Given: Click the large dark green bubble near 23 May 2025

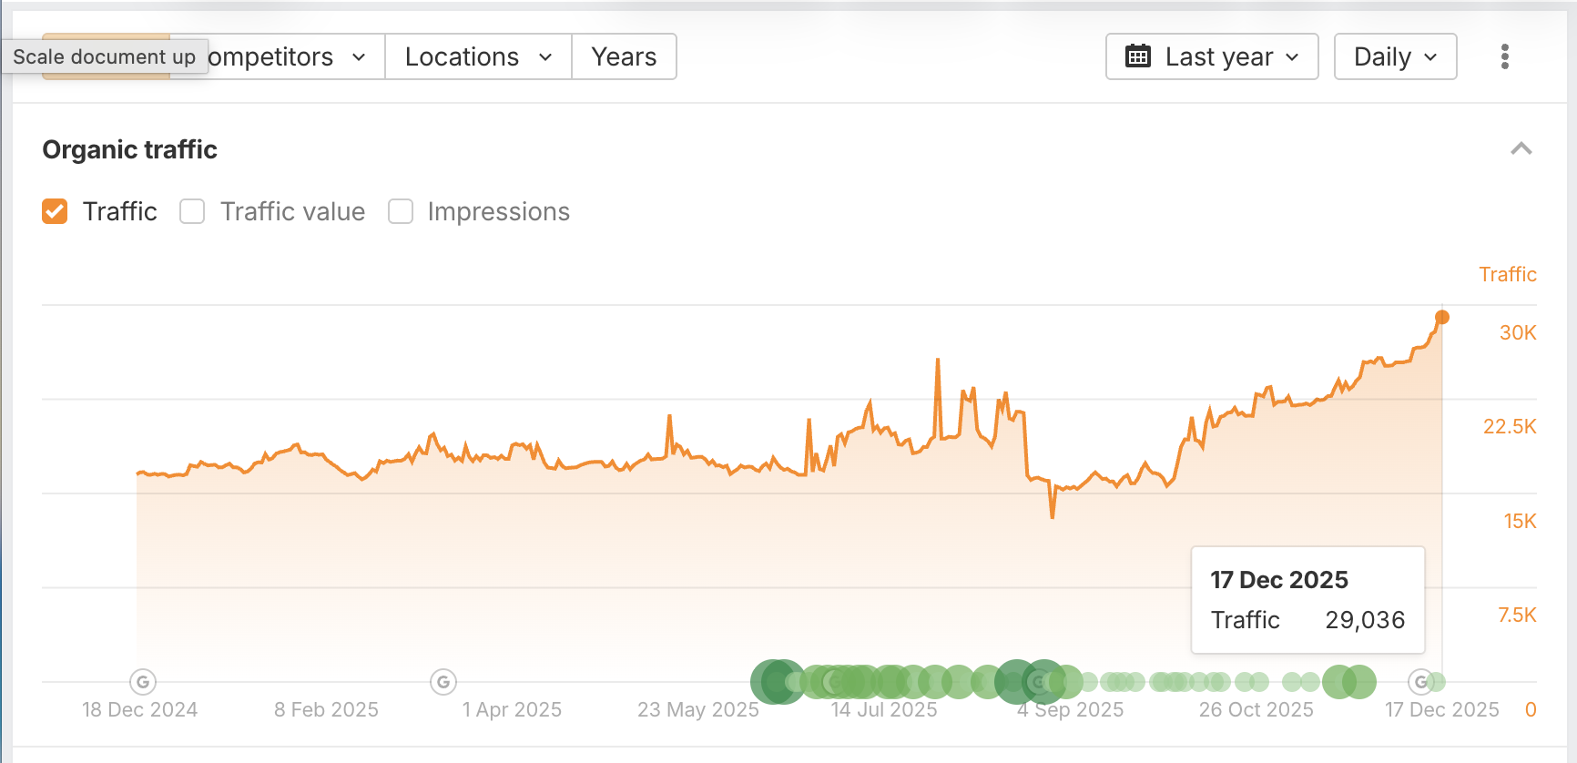Looking at the screenshot, I should (x=775, y=681).
